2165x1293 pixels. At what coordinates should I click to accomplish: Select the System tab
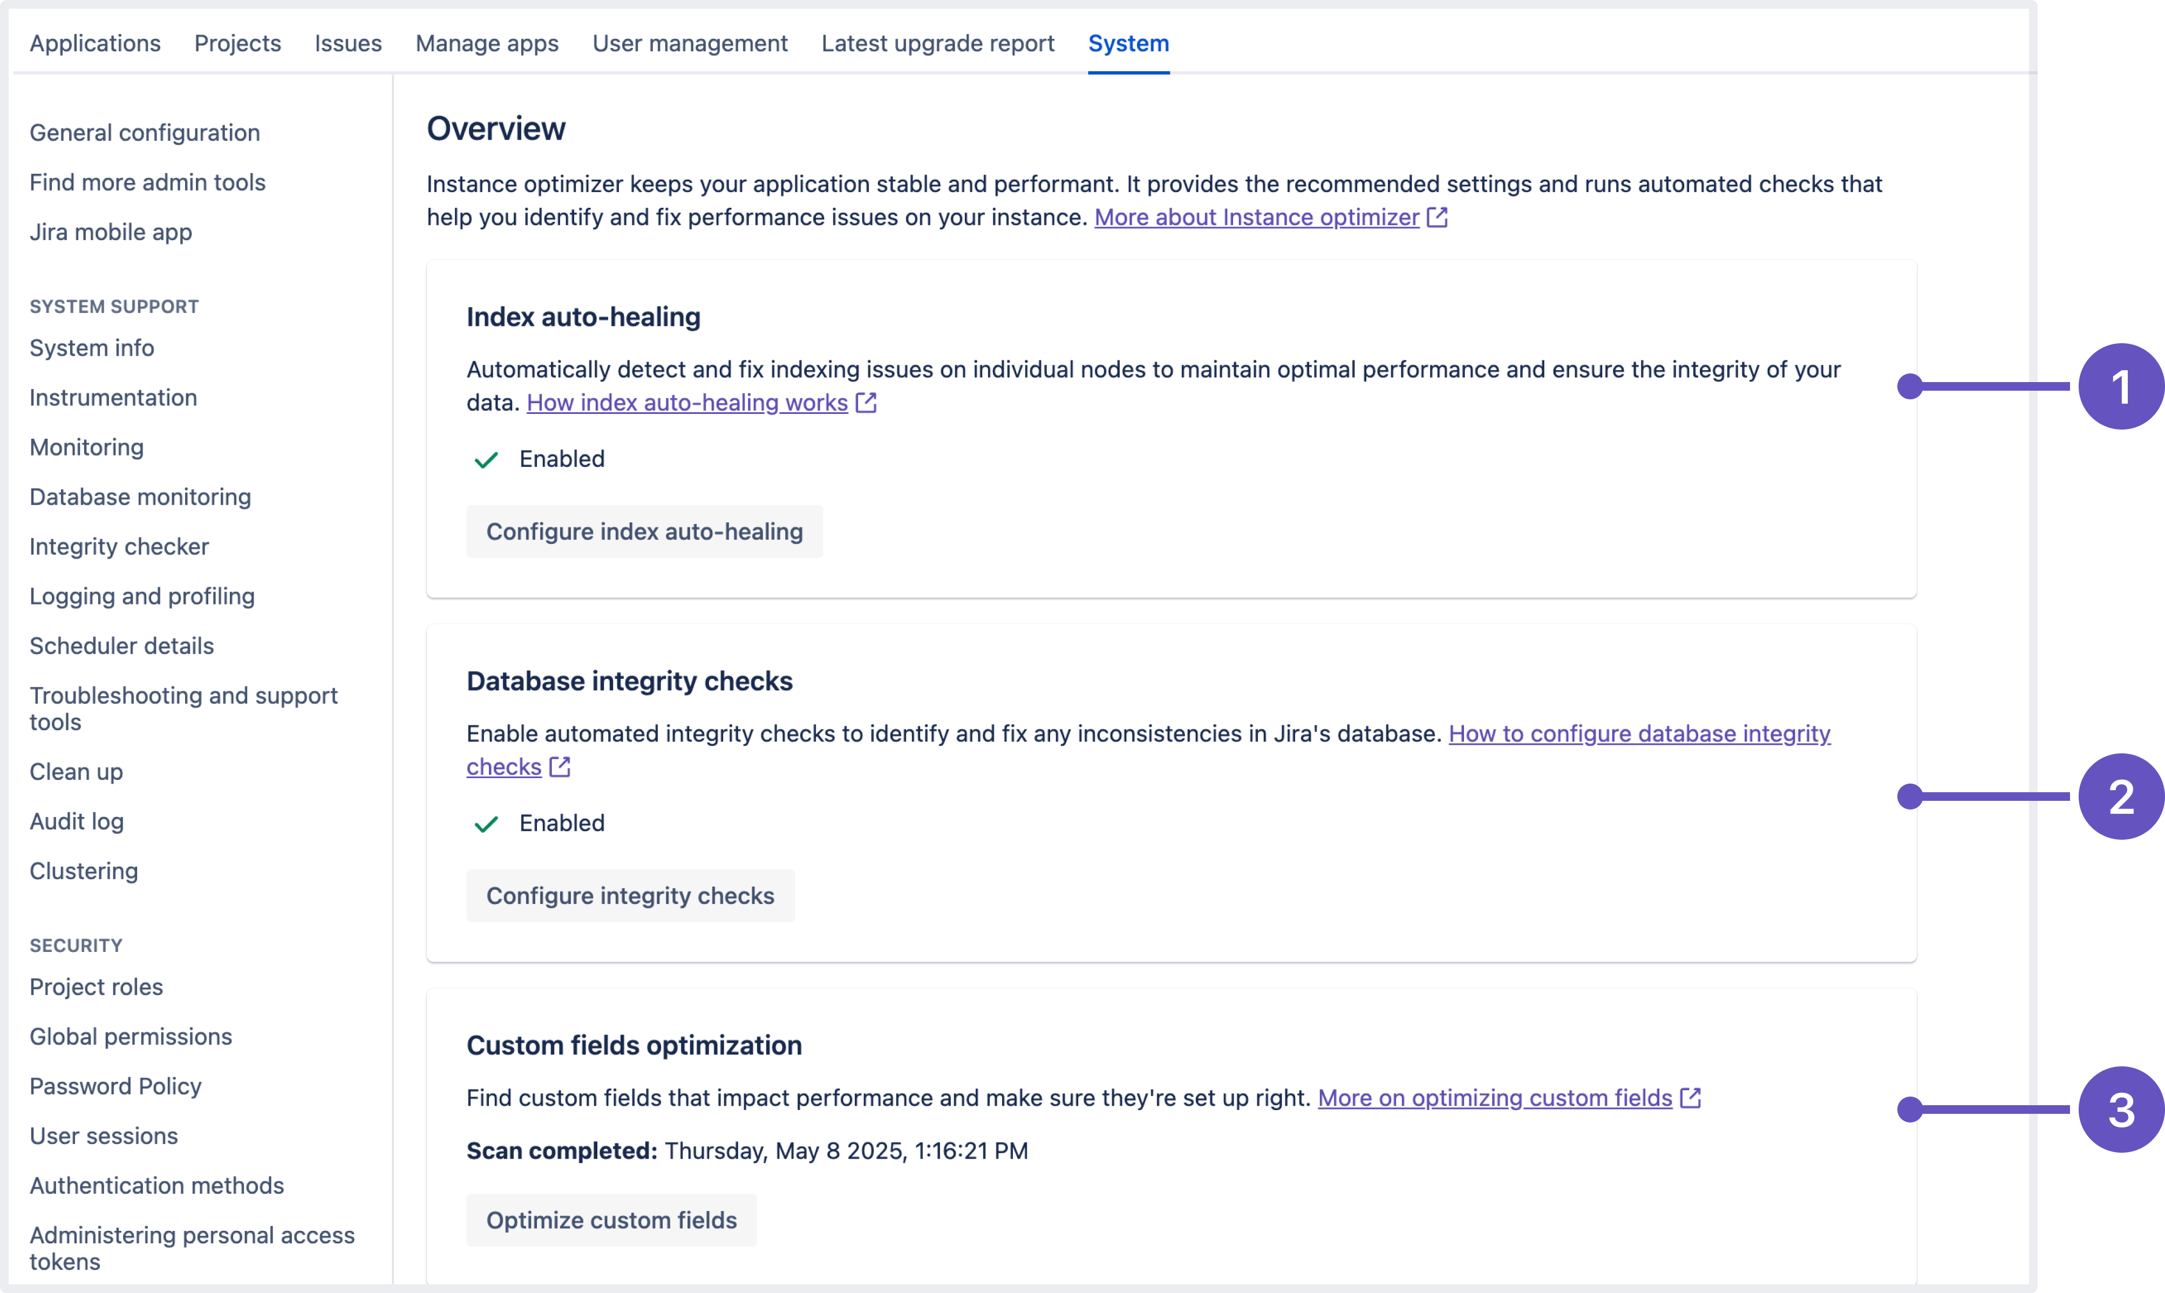pyautogui.click(x=1128, y=43)
